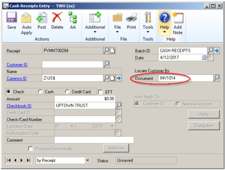
Task: Select Customer ID under Auto Apply To
Action: tap(137, 104)
